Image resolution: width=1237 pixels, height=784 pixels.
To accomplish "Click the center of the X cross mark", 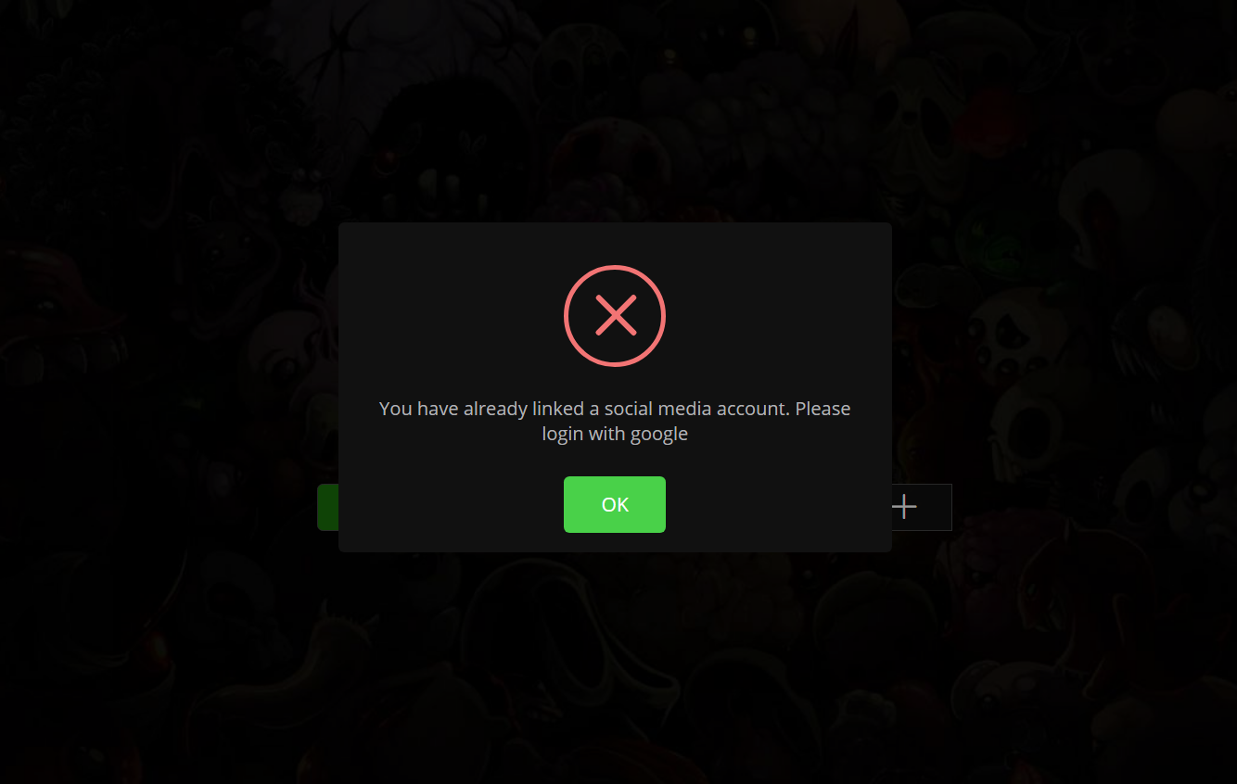I will tap(615, 315).
